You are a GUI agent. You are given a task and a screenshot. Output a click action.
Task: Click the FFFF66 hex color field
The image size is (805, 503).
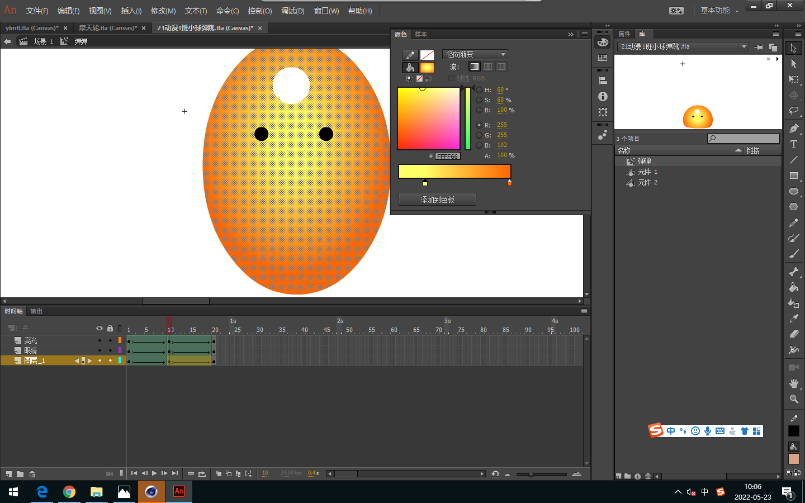click(447, 156)
